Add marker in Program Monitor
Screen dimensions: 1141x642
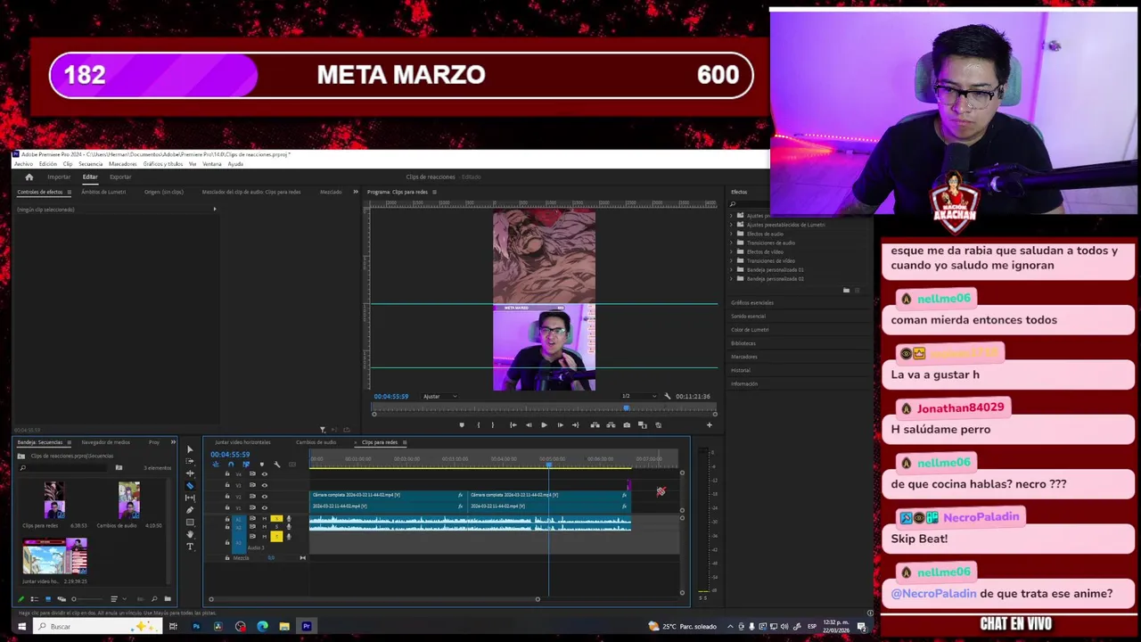(462, 424)
